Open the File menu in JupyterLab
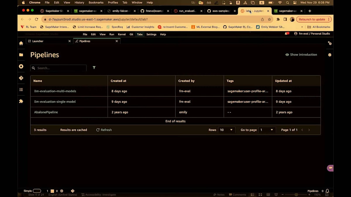 point(85,34)
